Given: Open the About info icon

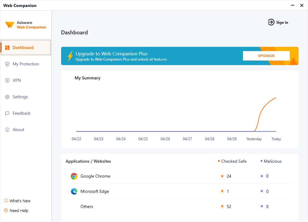Looking at the screenshot, I should tap(7, 130).
